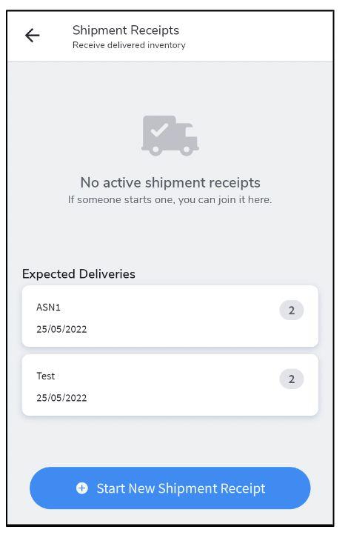The width and height of the screenshot is (348, 538).
Task: Click the 25/05/2022 date under ASN1
Action: click(61, 329)
